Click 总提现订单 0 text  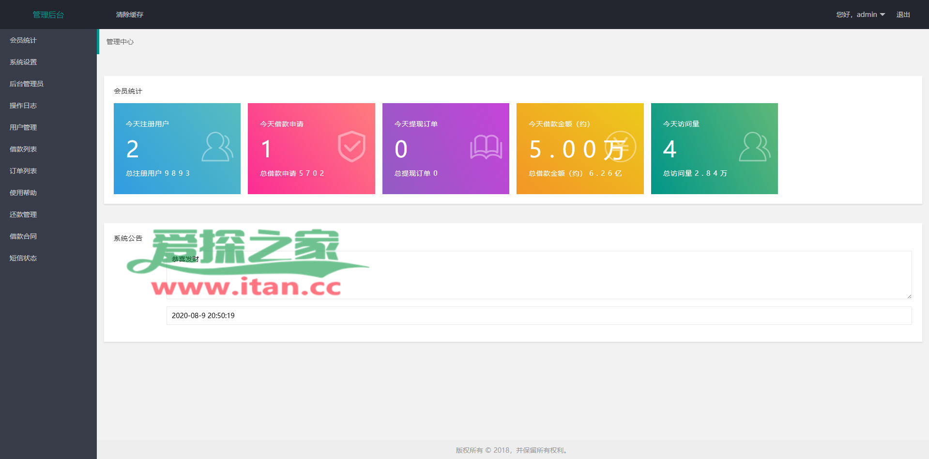coord(416,173)
